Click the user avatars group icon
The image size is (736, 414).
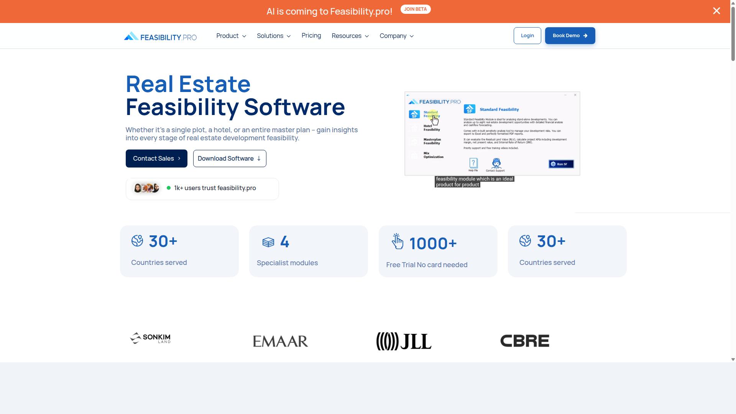click(146, 188)
